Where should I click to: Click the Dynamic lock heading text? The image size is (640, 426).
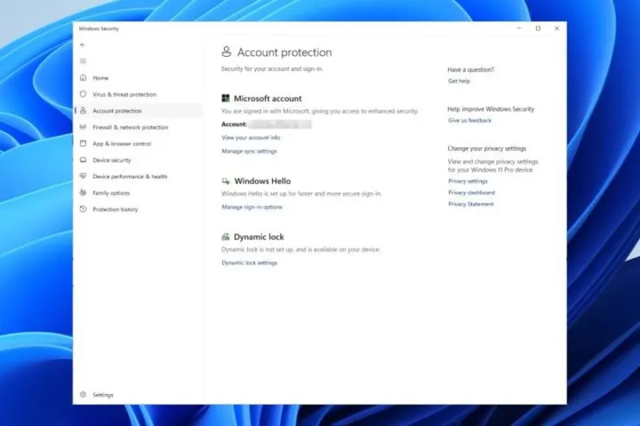258,237
